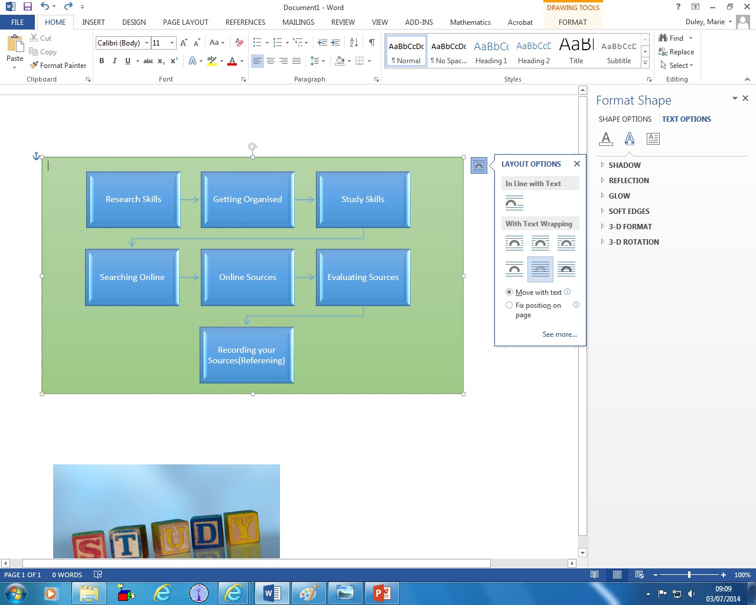The width and height of the screenshot is (756, 605).
Task: Choose the Behind Text wrapping icon
Action: tap(540, 269)
